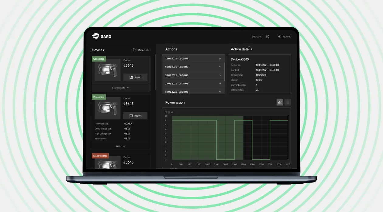
Task: Click the Controlltage ver. label
Action: point(103,129)
